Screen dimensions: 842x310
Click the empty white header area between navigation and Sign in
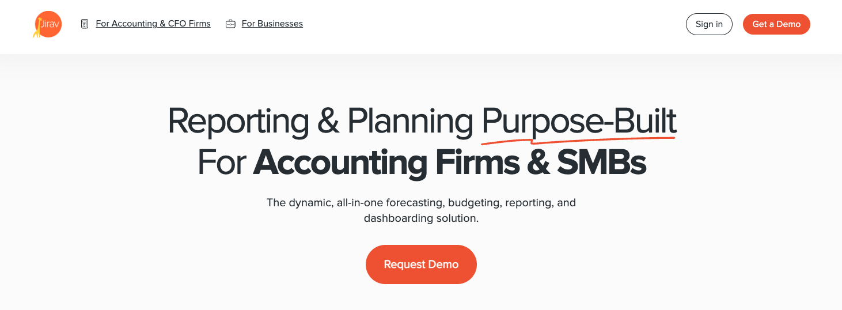[494, 24]
